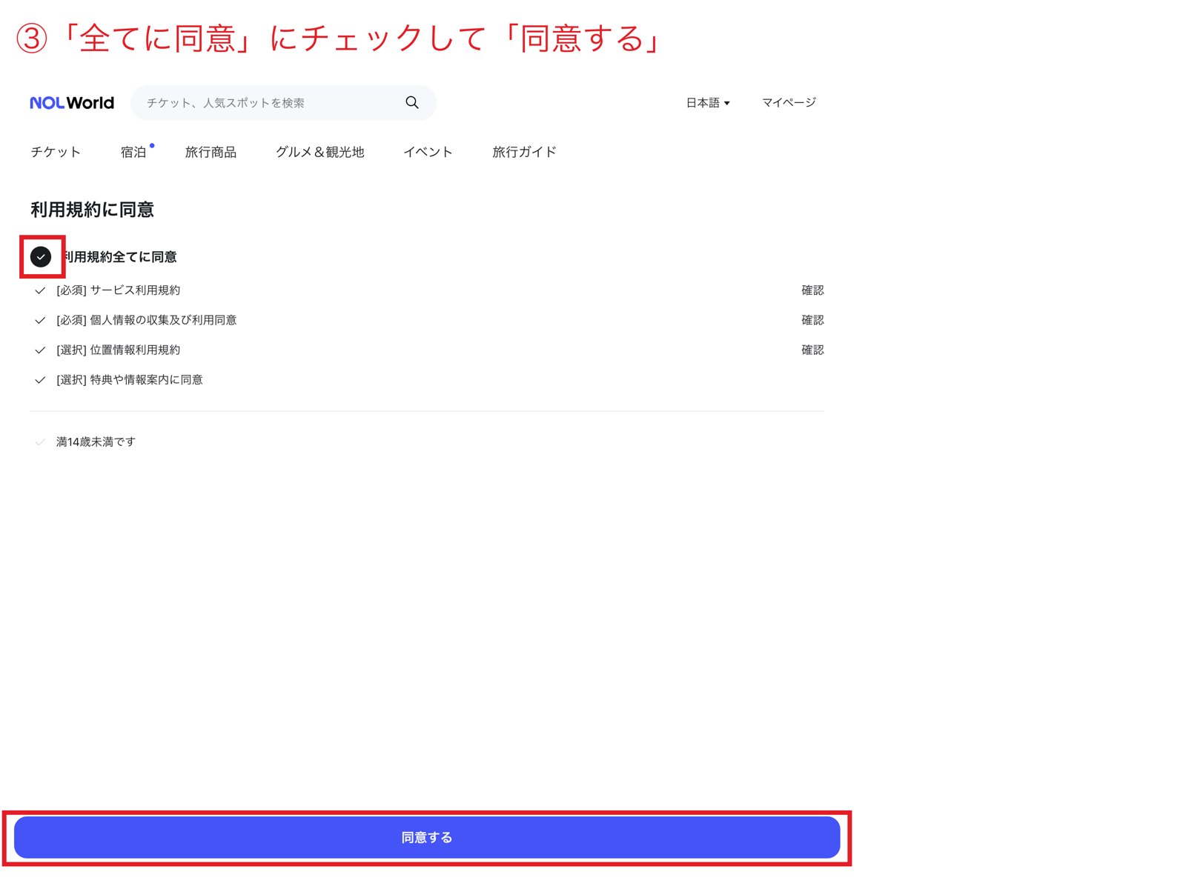Toggle the 利用規約全てに同意 checkbox
The width and height of the screenshot is (1186, 889).
pos(41,257)
